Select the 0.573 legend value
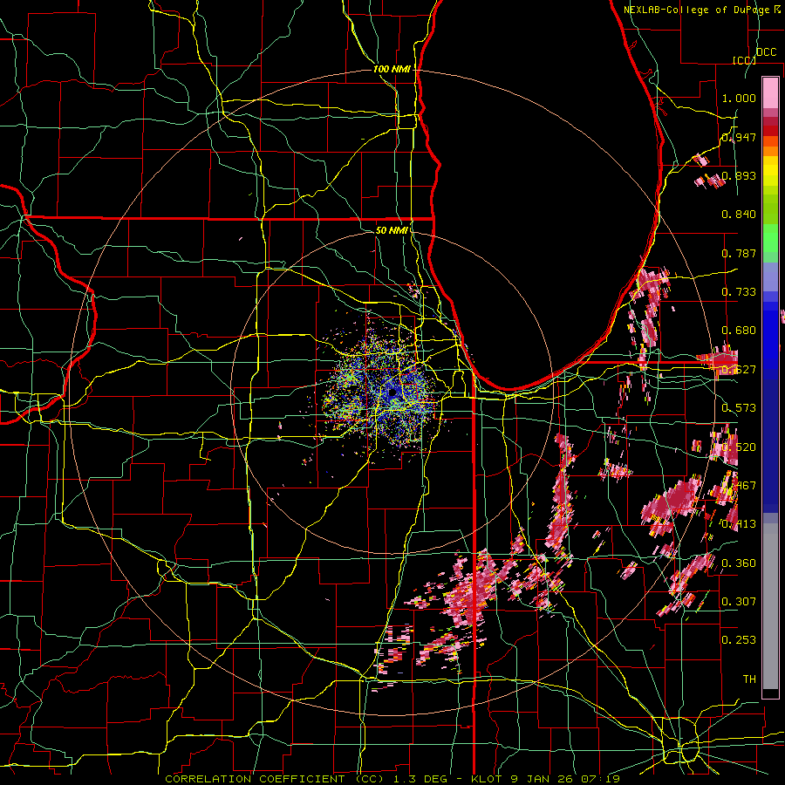The width and height of the screenshot is (785, 785). [x=739, y=408]
